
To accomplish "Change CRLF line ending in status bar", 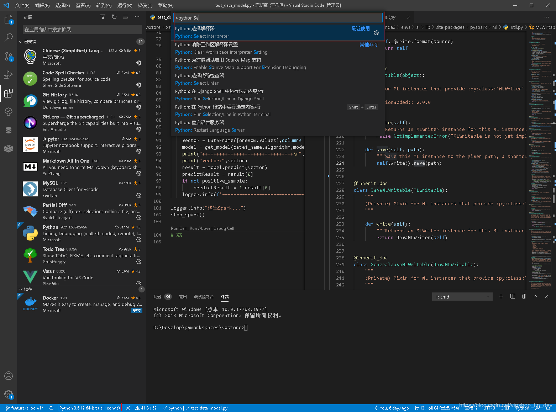I will click(x=505, y=408).
